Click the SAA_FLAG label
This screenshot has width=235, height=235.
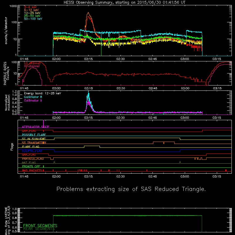pyautogui.click(x=29, y=155)
